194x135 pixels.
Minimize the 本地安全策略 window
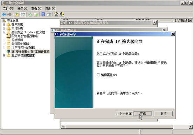tap(182, 3)
